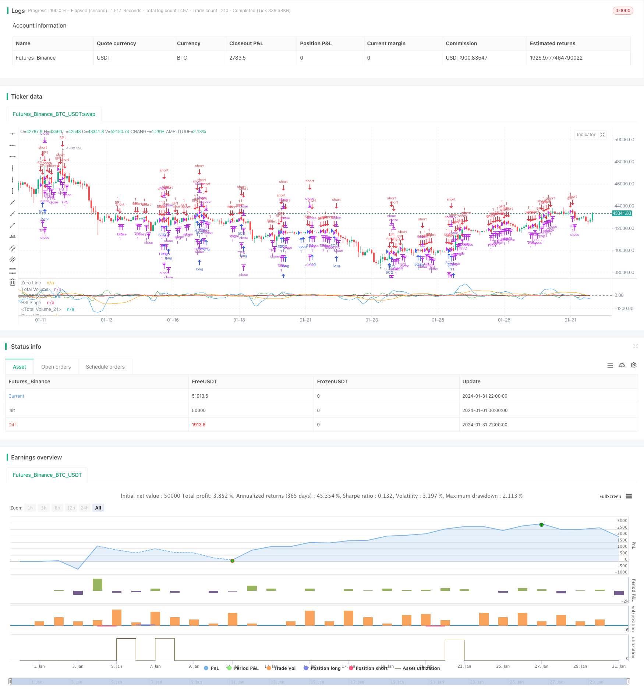Click the 43341.80 current price label
The width and height of the screenshot is (644, 696).
pyautogui.click(x=622, y=213)
